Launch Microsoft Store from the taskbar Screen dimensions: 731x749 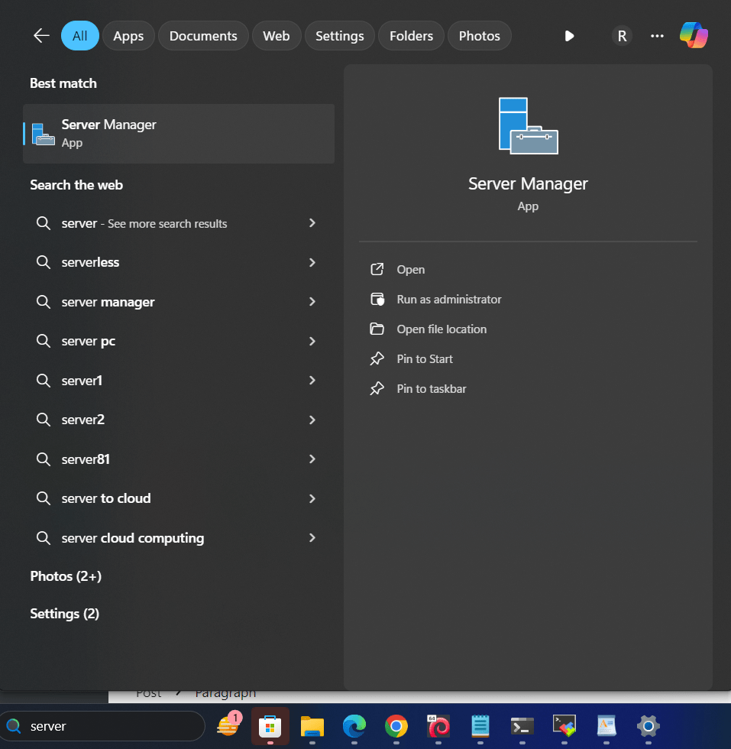click(x=270, y=726)
